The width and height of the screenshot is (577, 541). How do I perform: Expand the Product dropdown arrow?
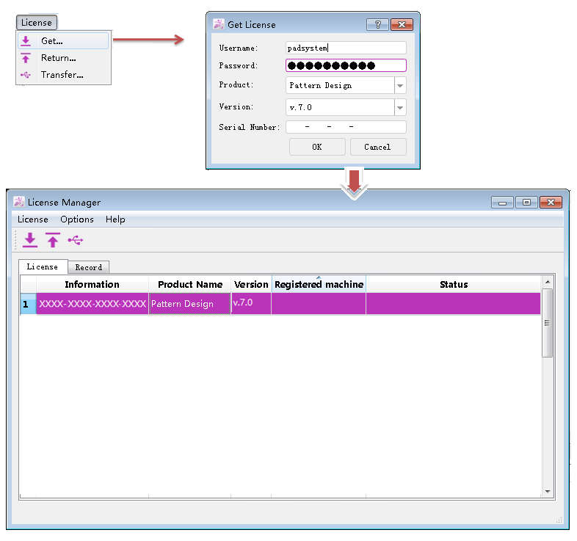[400, 85]
